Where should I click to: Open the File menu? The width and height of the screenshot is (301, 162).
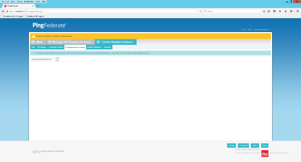point(2,1)
